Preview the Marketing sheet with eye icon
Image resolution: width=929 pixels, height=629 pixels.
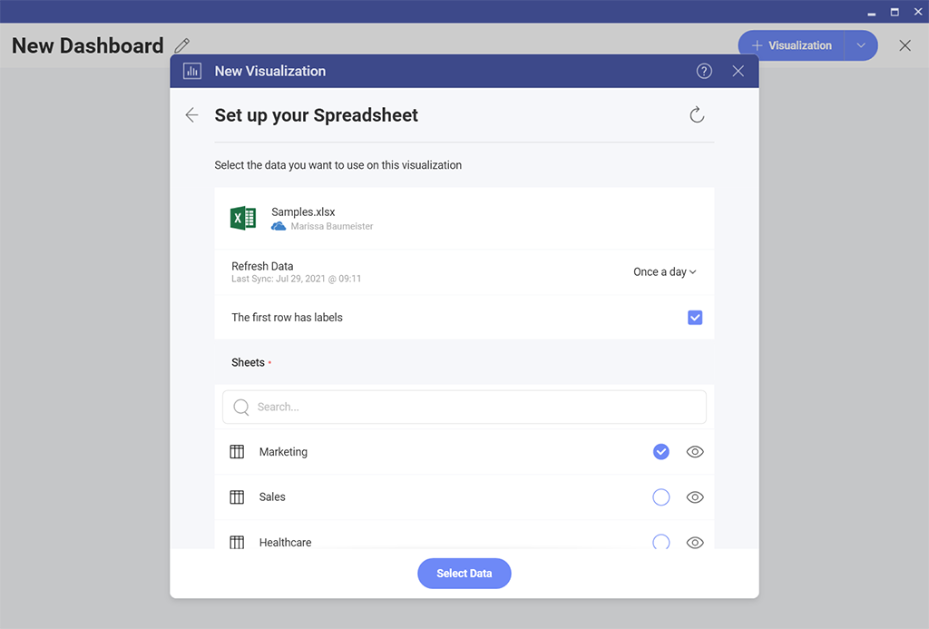click(x=695, y=452)
